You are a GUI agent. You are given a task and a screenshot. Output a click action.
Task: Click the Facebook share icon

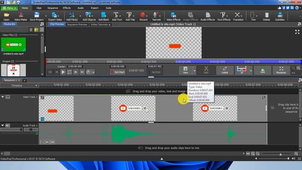(284, 8)
